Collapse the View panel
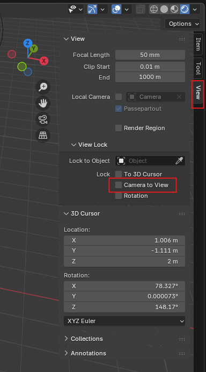The width and height of the screenshot is (206, 372). [66, 39]
